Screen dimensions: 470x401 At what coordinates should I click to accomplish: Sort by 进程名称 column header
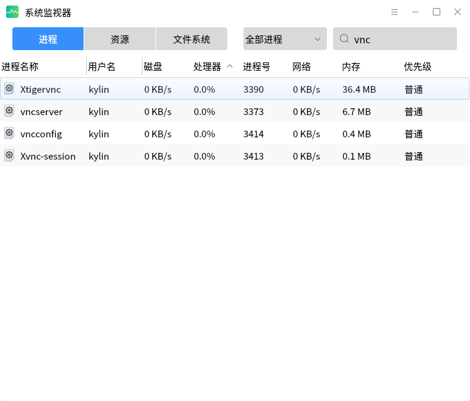click(20, 66)
